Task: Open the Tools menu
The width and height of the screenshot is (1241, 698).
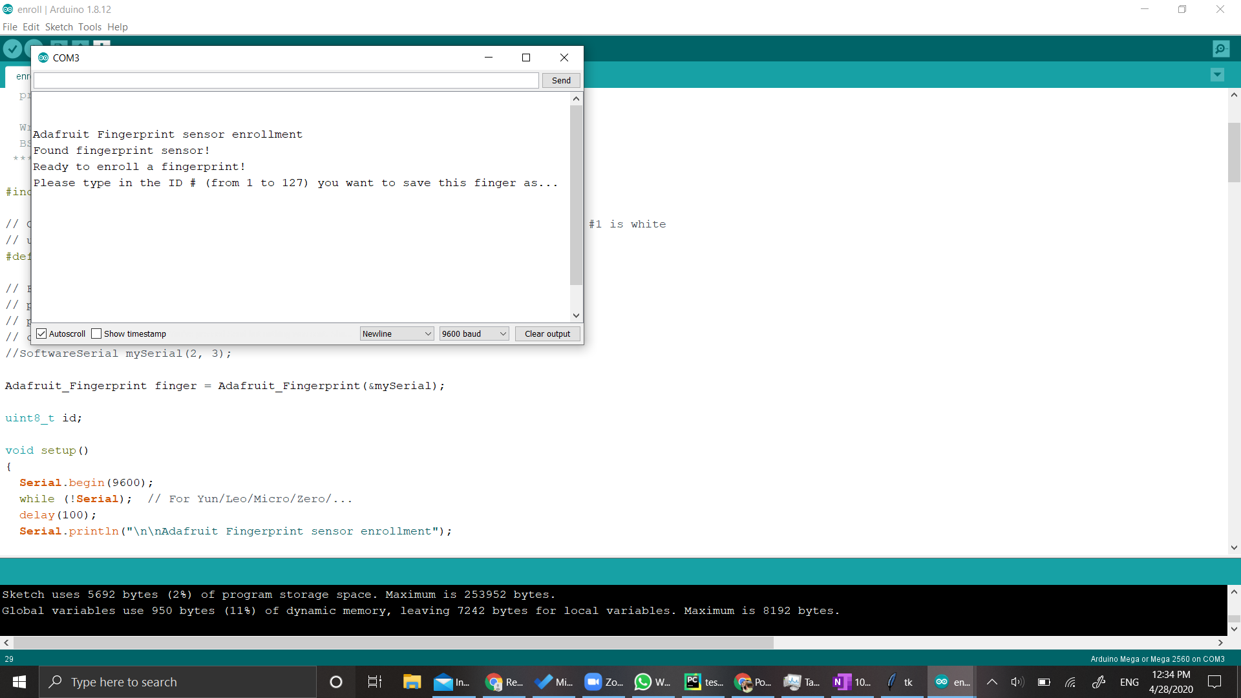Action: [89, 27]
